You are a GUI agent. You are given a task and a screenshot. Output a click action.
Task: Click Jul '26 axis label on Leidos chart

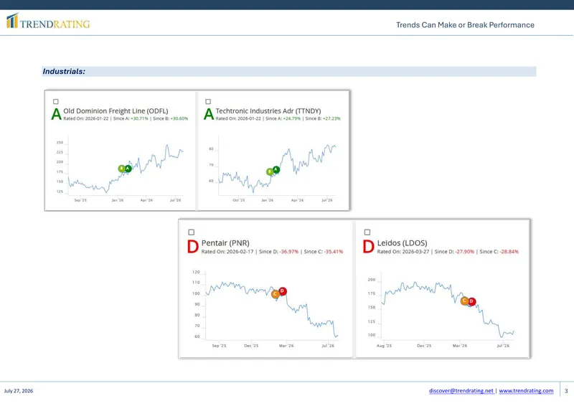coord(503,346)
